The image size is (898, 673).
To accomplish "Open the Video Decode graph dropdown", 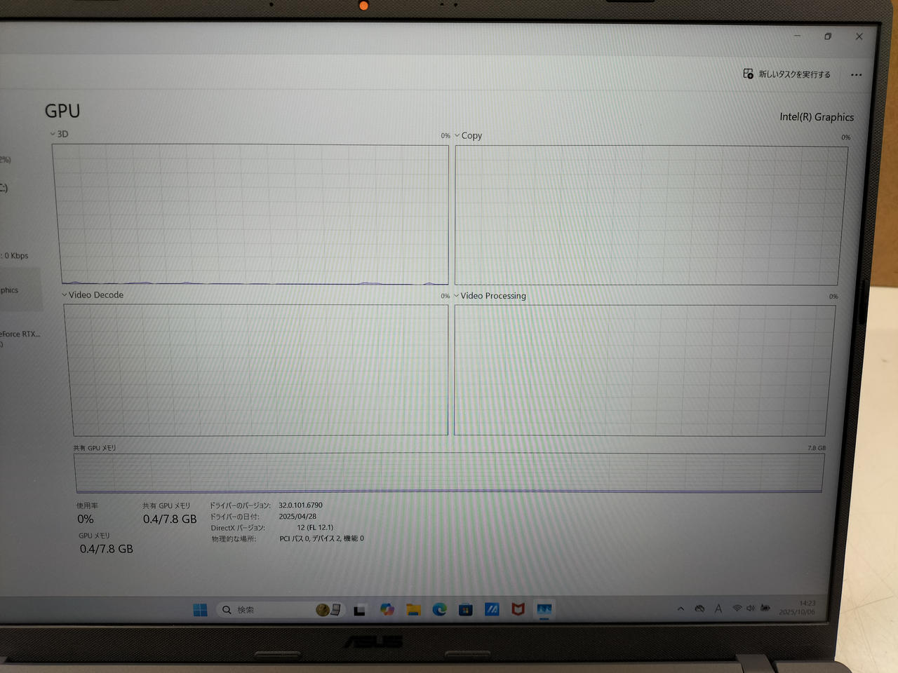I will [x=65, y=295].
